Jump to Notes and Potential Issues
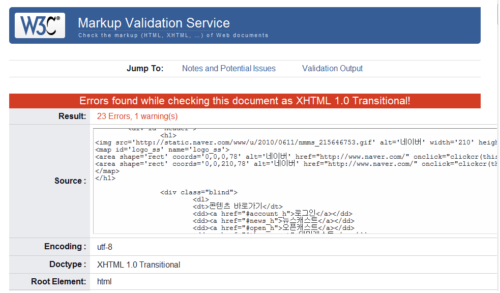The image size is (500, 293). 228,69
